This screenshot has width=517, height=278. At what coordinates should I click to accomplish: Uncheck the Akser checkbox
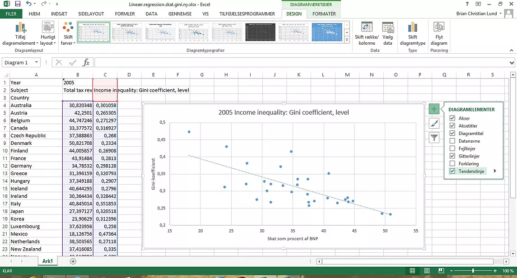coord(452,118)
